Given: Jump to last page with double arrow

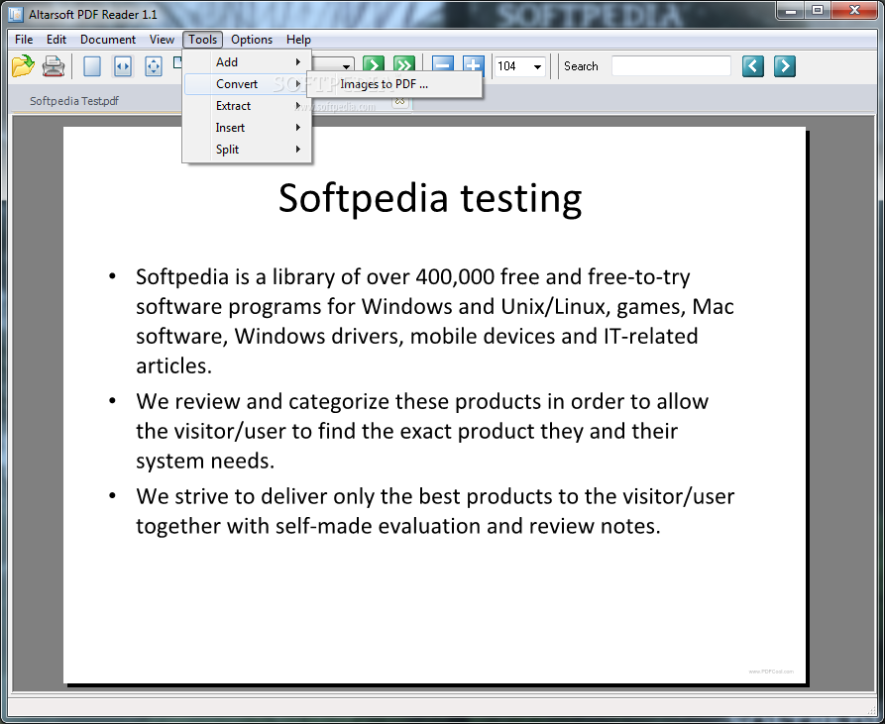Looking at the screenshot, I should coord(404,63).
